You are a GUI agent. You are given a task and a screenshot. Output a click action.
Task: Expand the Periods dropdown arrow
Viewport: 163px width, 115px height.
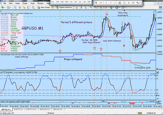119,8
